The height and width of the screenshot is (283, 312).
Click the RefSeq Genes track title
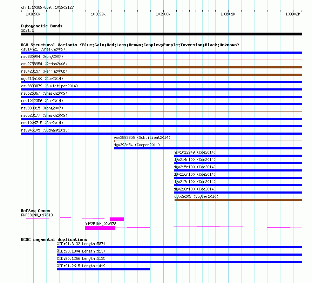(35, 210)
